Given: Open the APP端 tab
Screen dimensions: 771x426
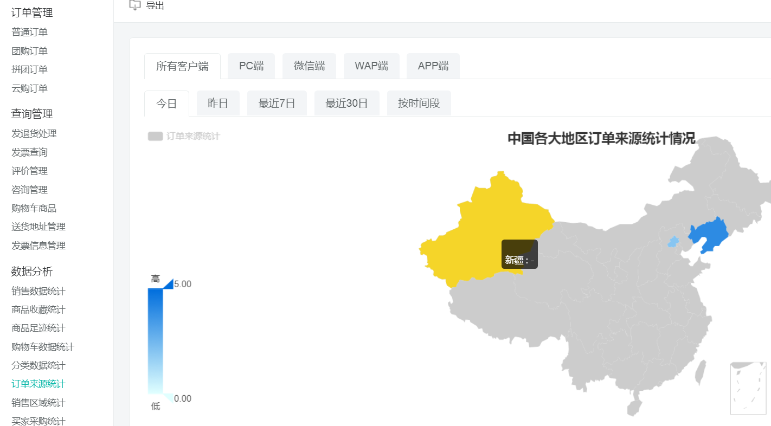Looking at the screenshot, I should [433, 66].
